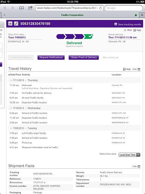Go back with the Safari back arrow
145x194 pixels.
[5, 8]
